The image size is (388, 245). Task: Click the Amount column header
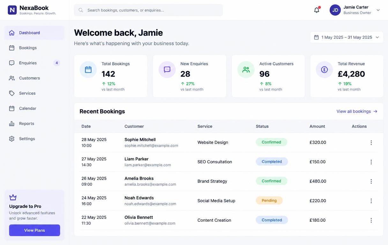[x=317, y=126]
